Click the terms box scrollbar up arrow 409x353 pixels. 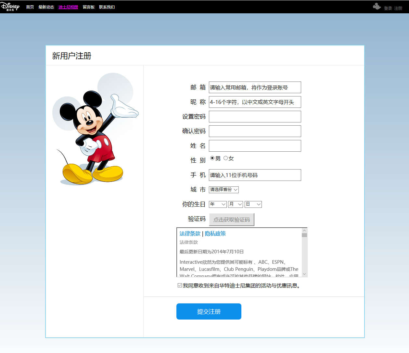304,231
